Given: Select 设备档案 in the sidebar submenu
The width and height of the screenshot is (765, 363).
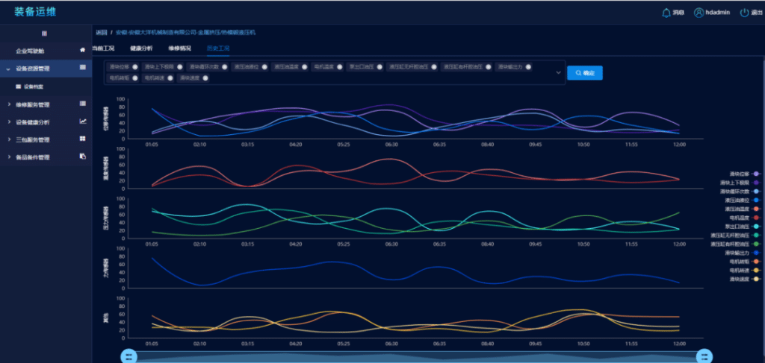Looking at the screenshot, I should coord(34,86).
